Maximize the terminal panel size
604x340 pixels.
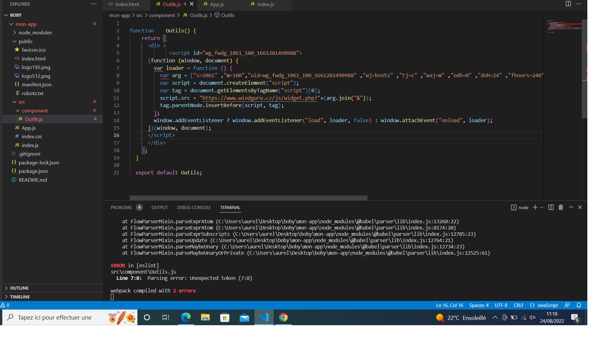[571, 207]
